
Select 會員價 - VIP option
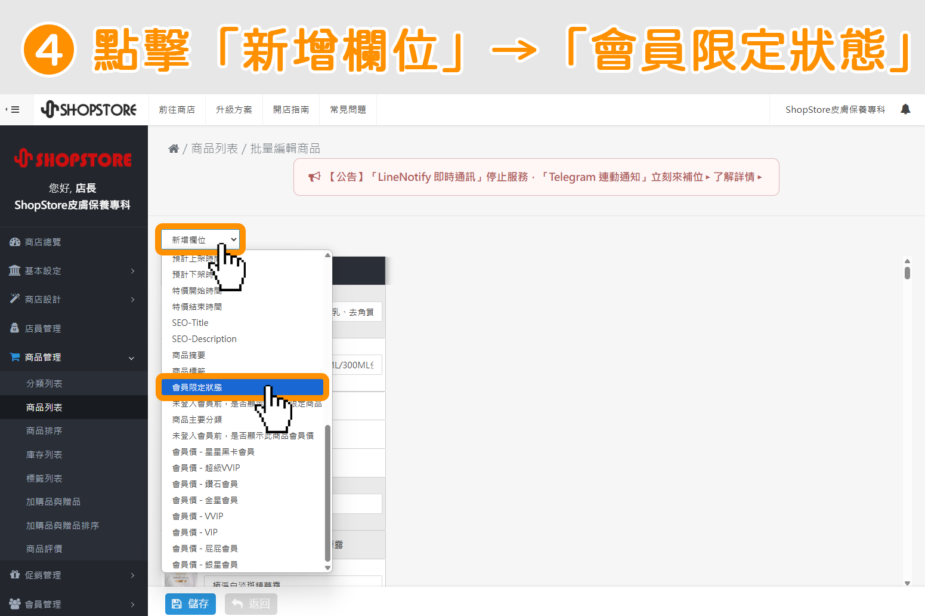tap(243, 532)
